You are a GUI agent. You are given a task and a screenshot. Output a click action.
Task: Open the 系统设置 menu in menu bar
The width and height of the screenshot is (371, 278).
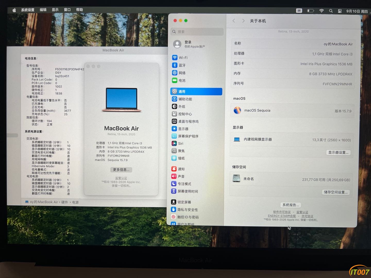(x=28, y=10)
